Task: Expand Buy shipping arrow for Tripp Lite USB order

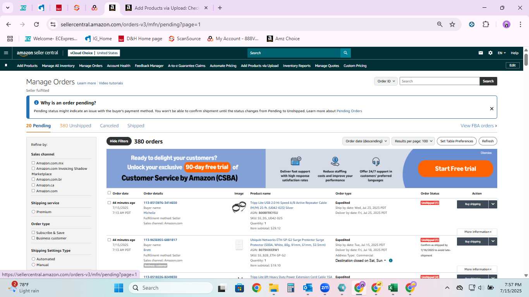Action: click(x=493, y=204)
